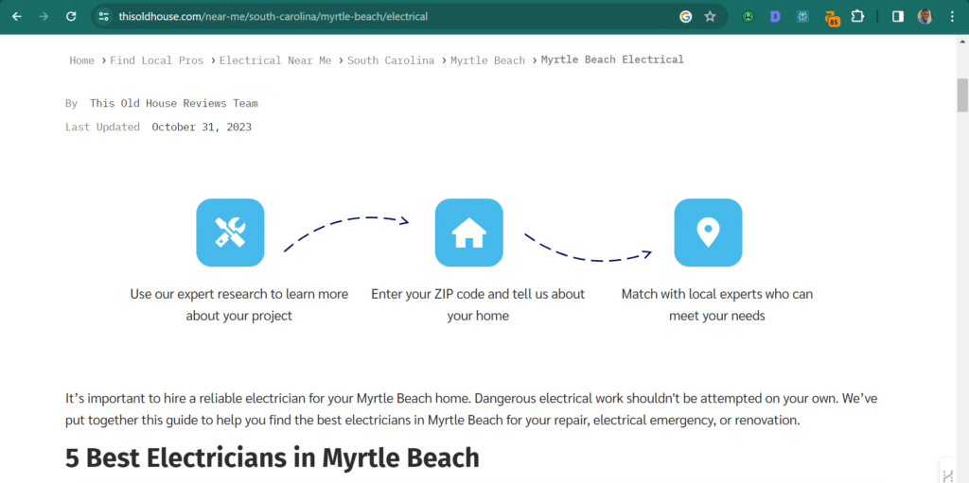Click the Myrtle Beach Electrical breadcrumb text
This screenshot has height=483, width=969.
tap(612, 60)
